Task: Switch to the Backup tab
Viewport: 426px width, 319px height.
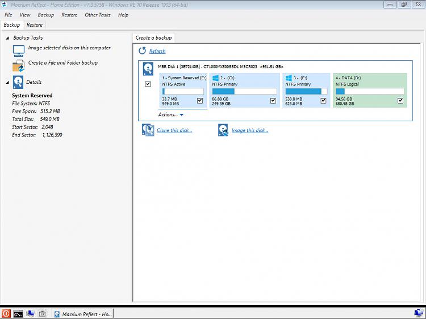Action: coord(12,25)
